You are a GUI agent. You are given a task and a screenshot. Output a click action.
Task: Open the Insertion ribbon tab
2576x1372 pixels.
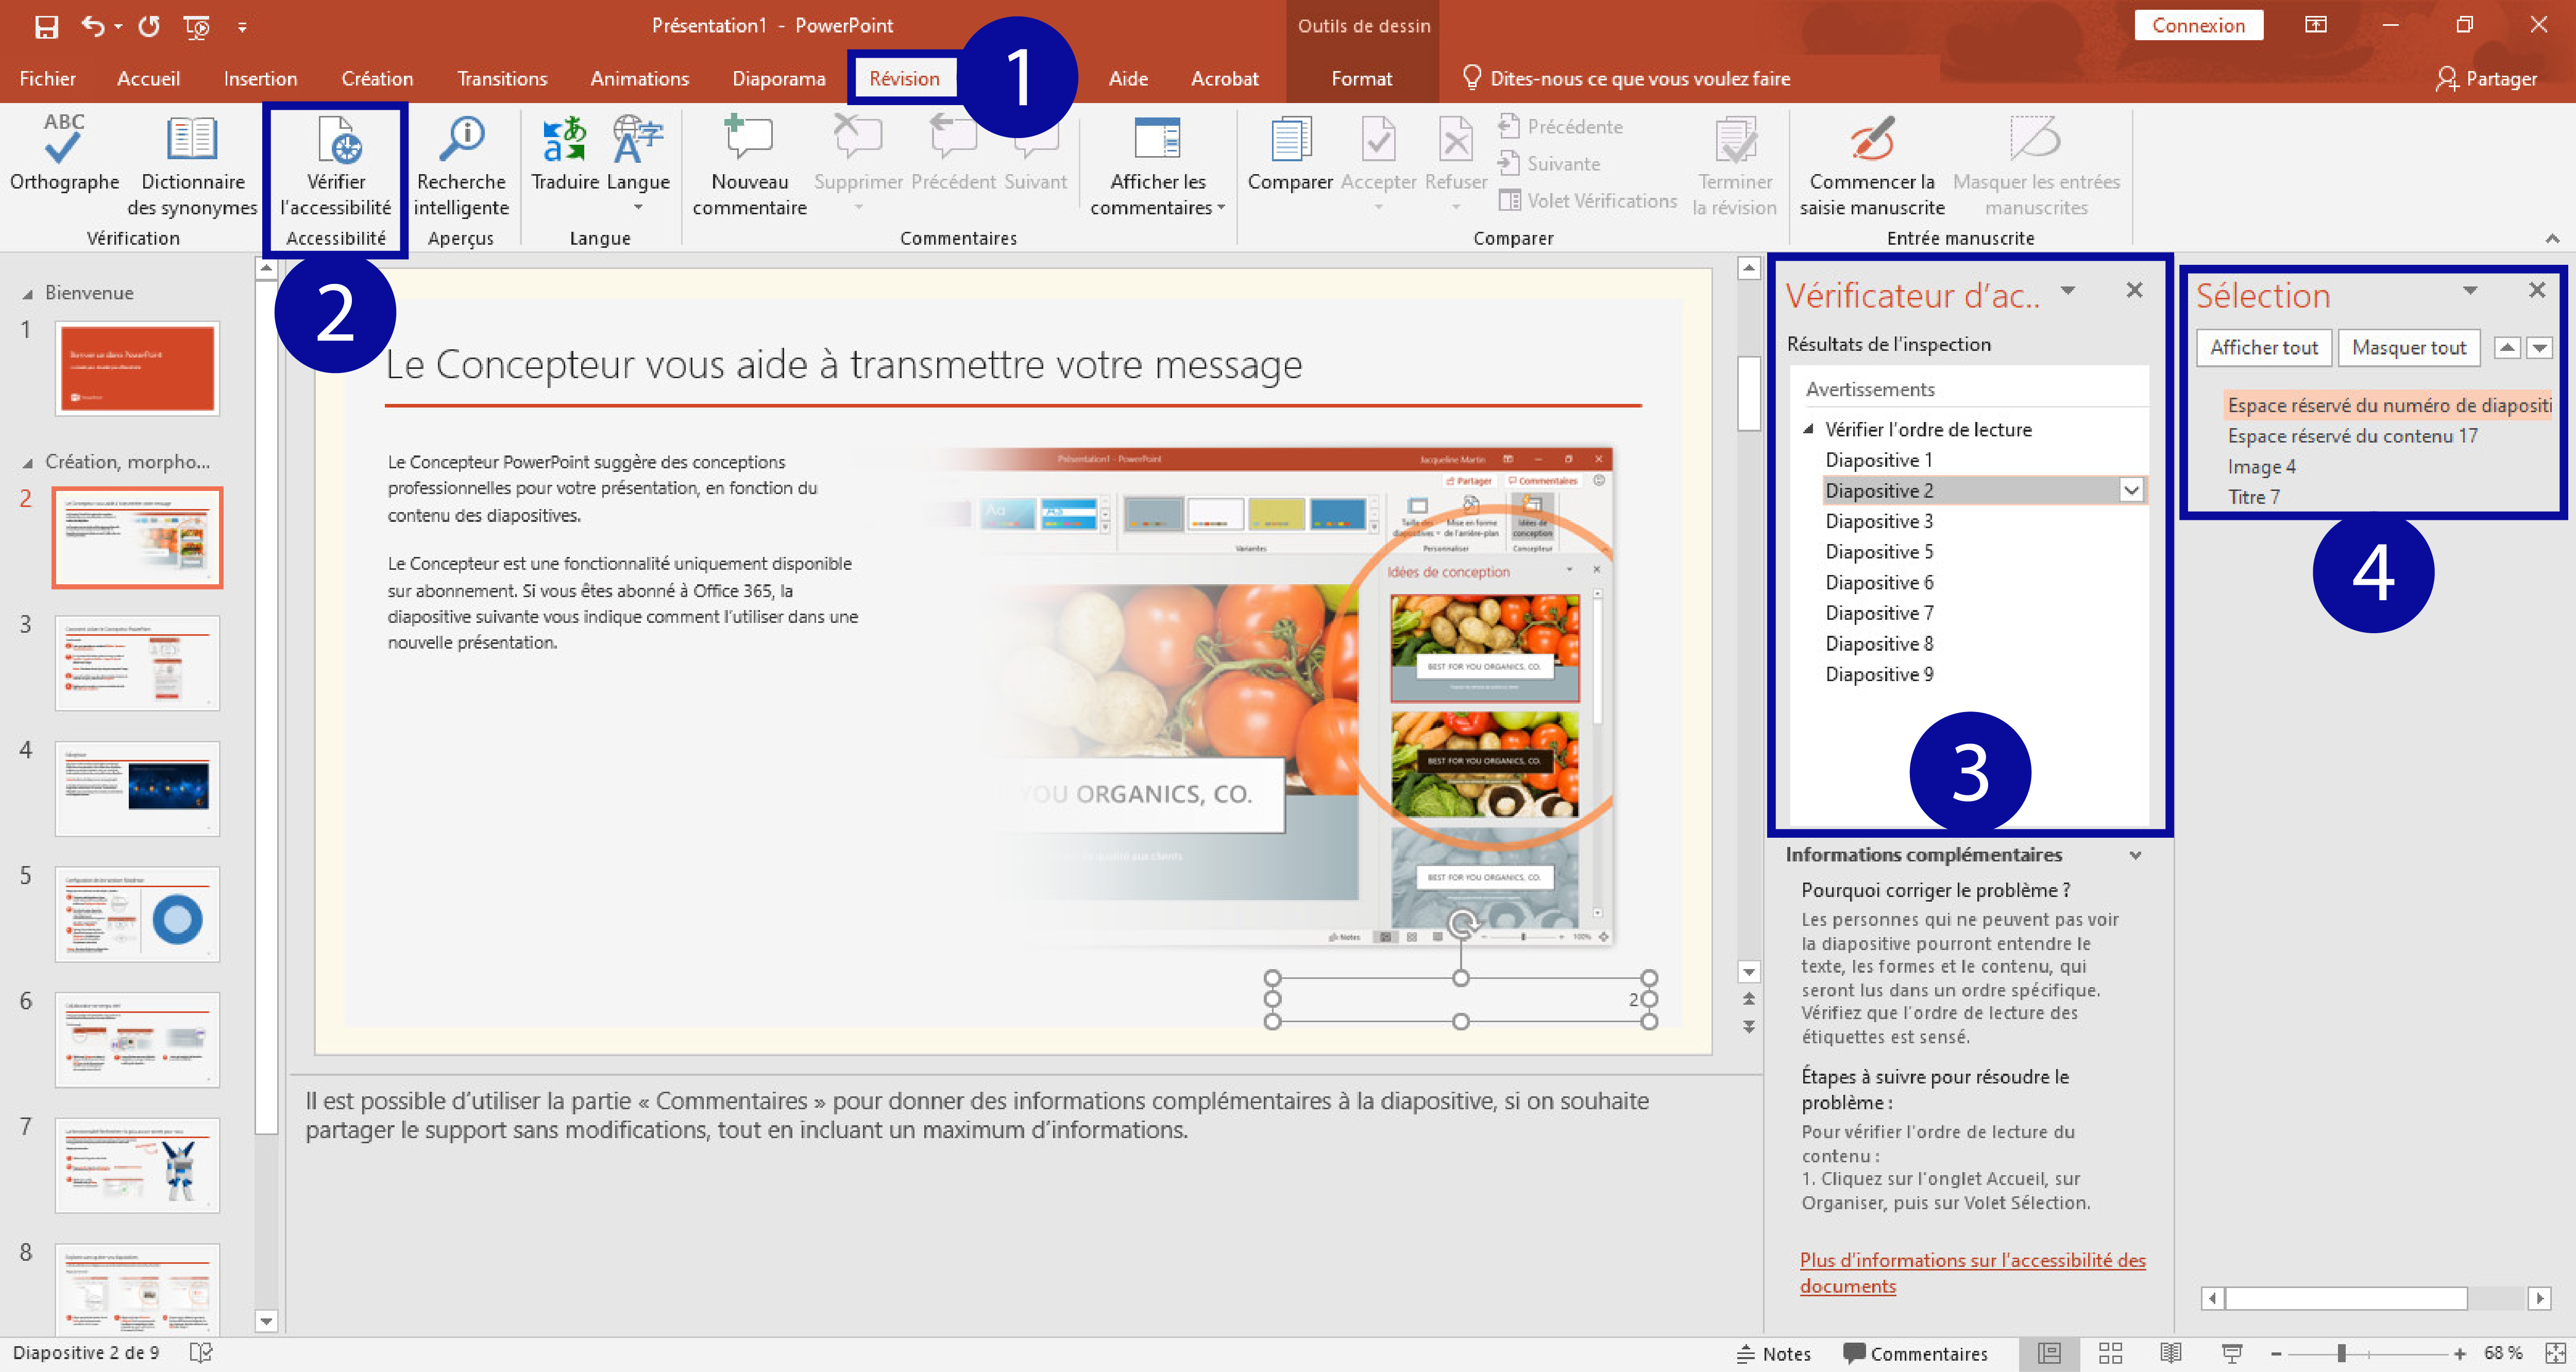click(260, 78)
